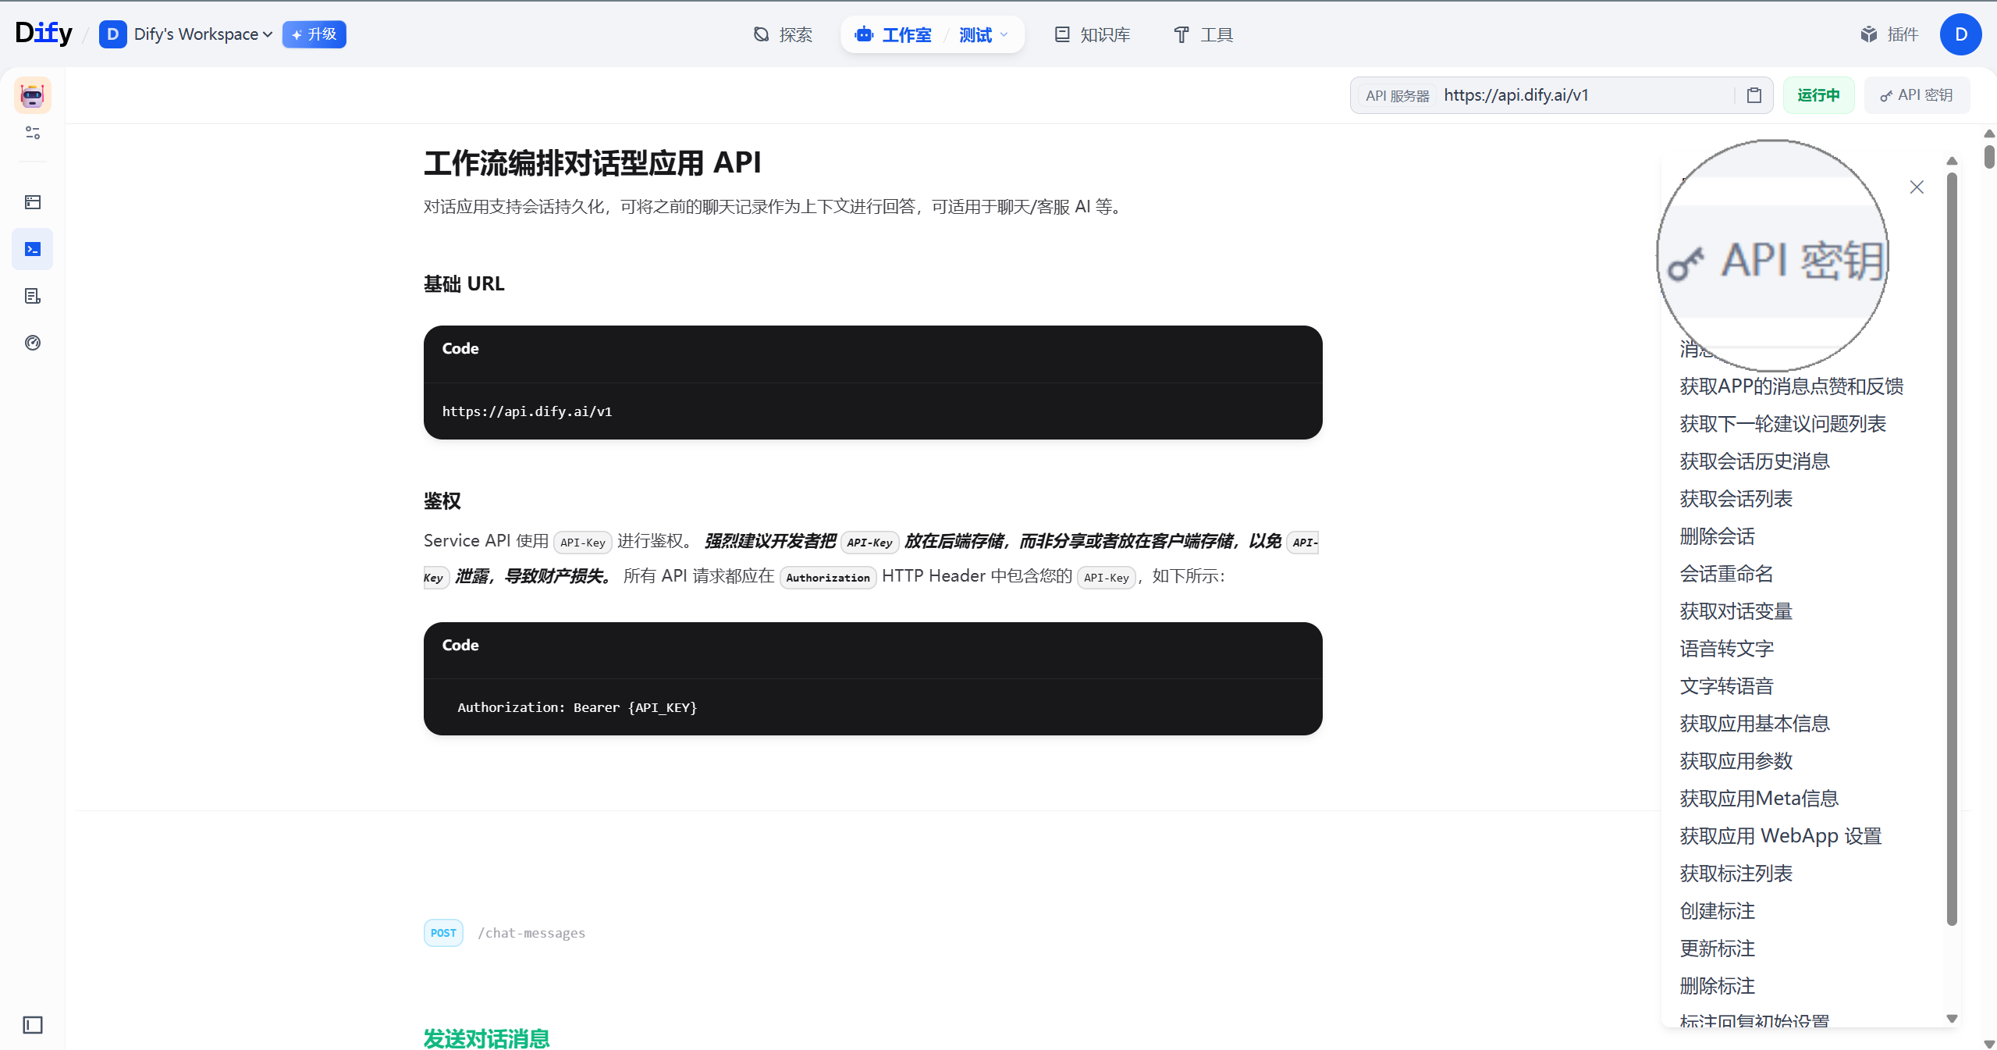This screenshot has height=1050, width=1997.
Task: Jump to 获取APP的消息点赞和反馈
Action: 1791,386
